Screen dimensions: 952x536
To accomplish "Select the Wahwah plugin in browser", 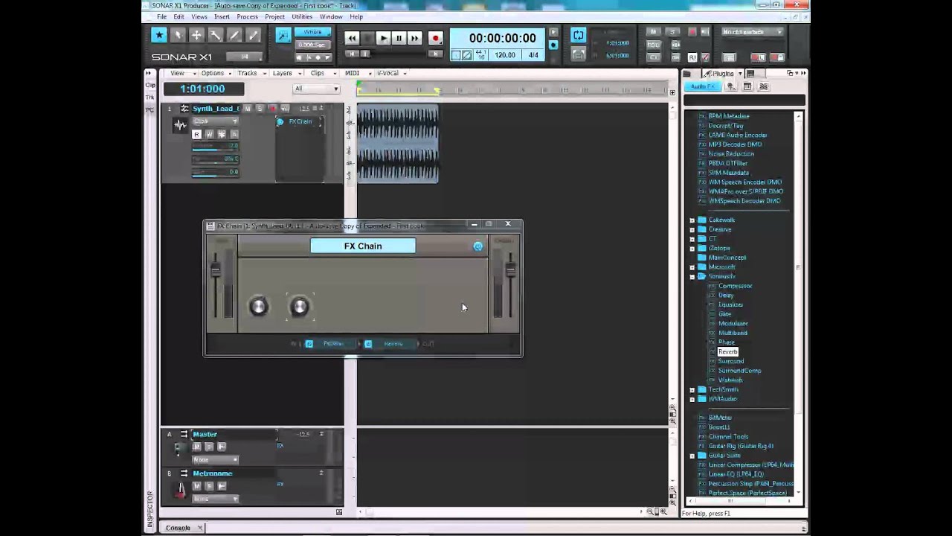I will [x=730, y=380].
